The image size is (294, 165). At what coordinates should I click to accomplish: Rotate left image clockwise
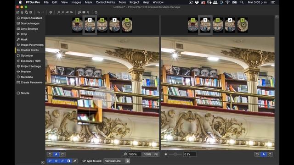[62, 154]
